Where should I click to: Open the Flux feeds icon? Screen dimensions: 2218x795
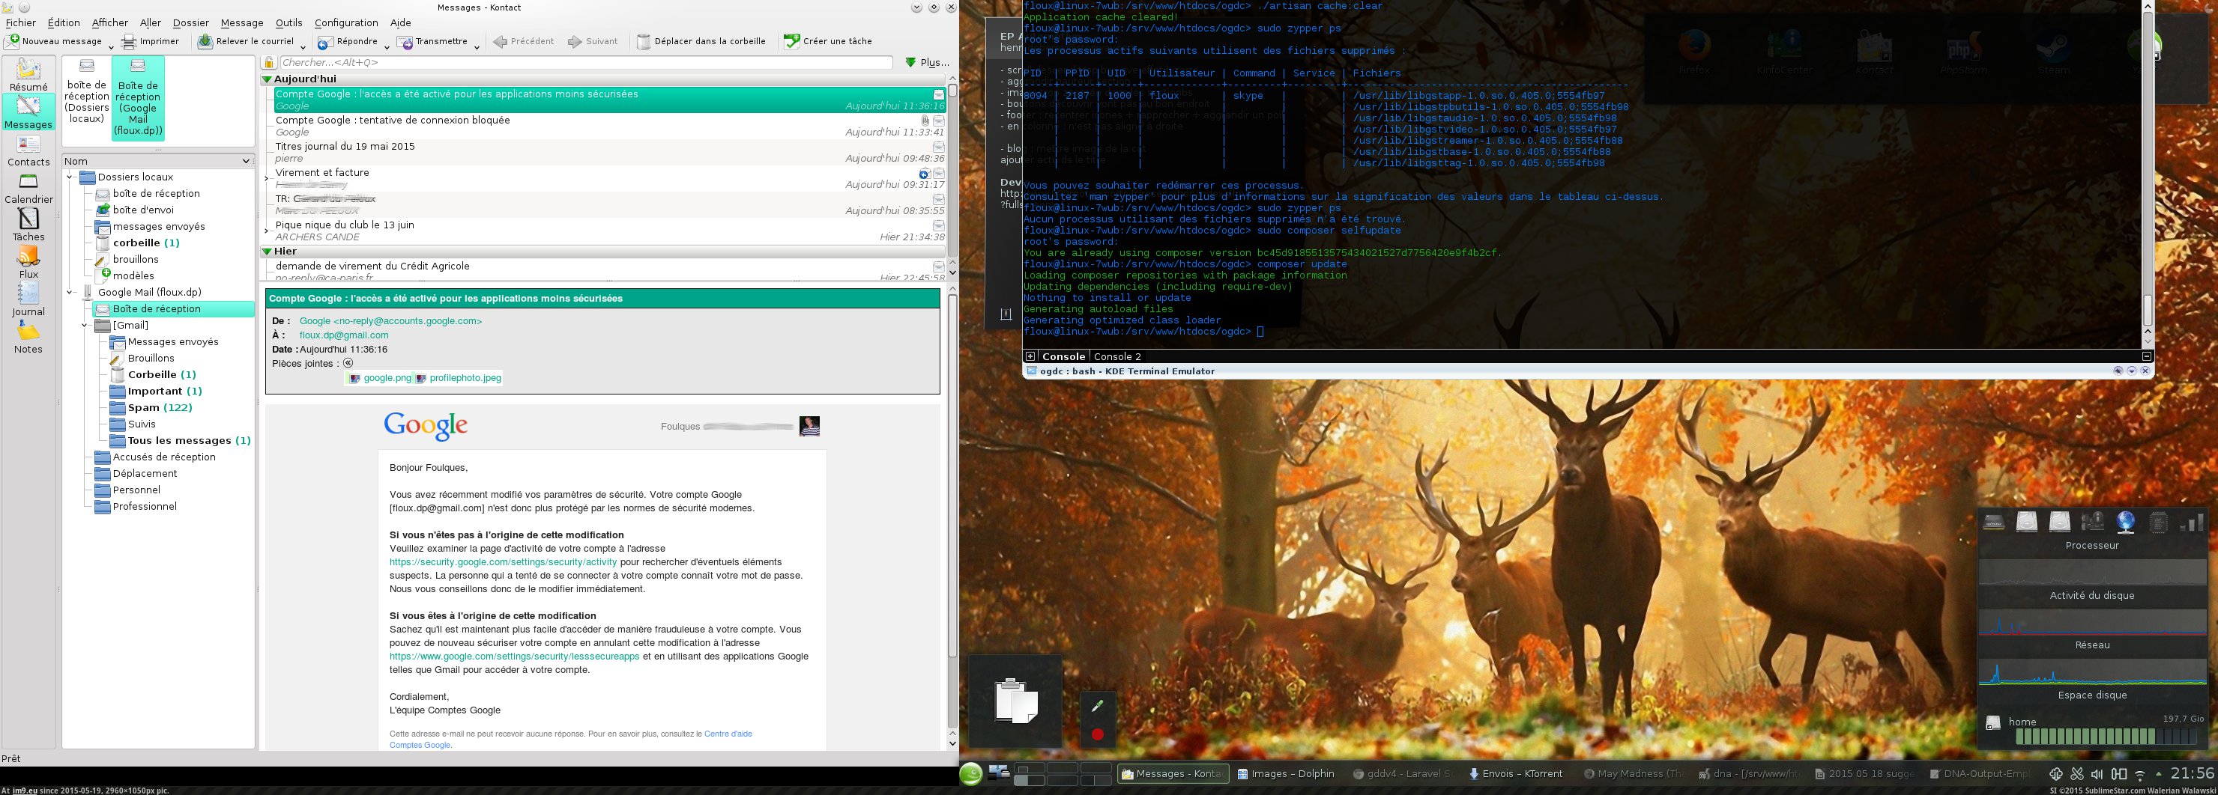(x=28, y=257)
